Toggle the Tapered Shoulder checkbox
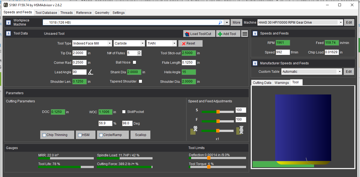The width and height of the screenshot is (360, 177). (x=140, y=81)
